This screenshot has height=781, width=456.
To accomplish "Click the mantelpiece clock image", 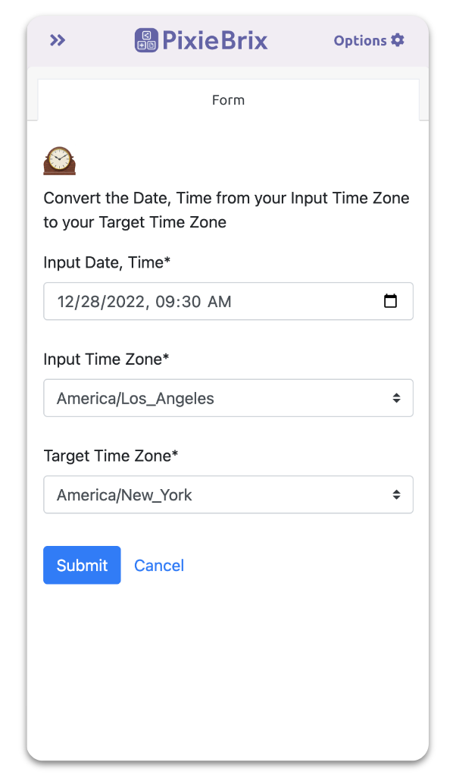I will [x=59, y=159].
